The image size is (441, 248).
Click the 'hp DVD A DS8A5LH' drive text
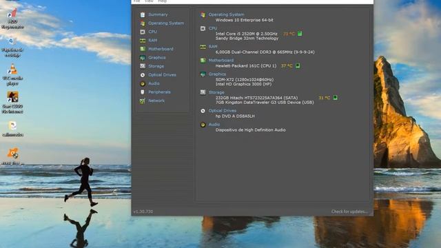point(235,116)
